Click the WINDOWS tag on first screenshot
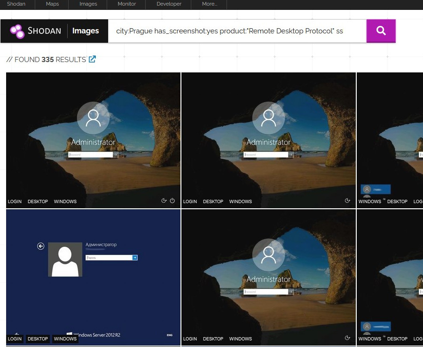Viewport: 423px width, 347px height. (x=65, y=202)
